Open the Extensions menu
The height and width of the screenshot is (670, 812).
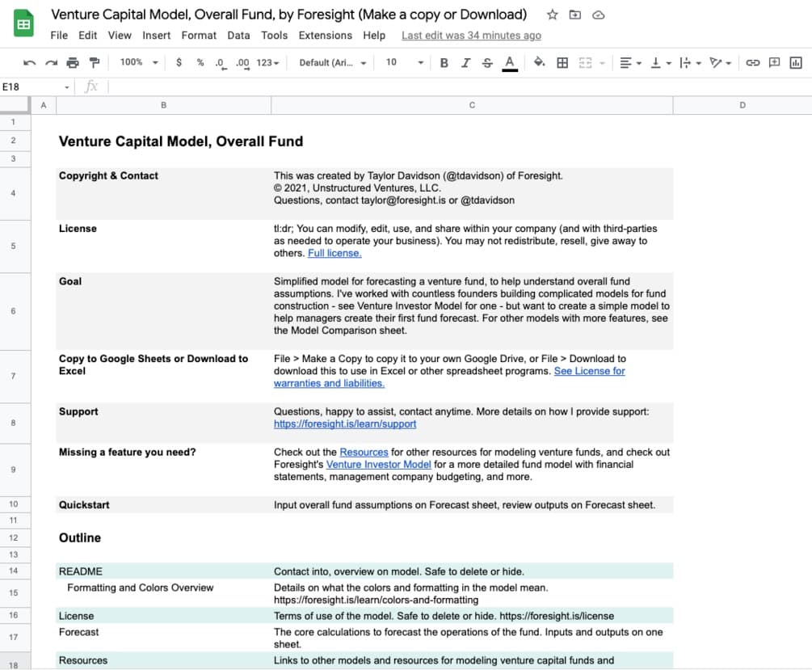[x=325, y=36]
